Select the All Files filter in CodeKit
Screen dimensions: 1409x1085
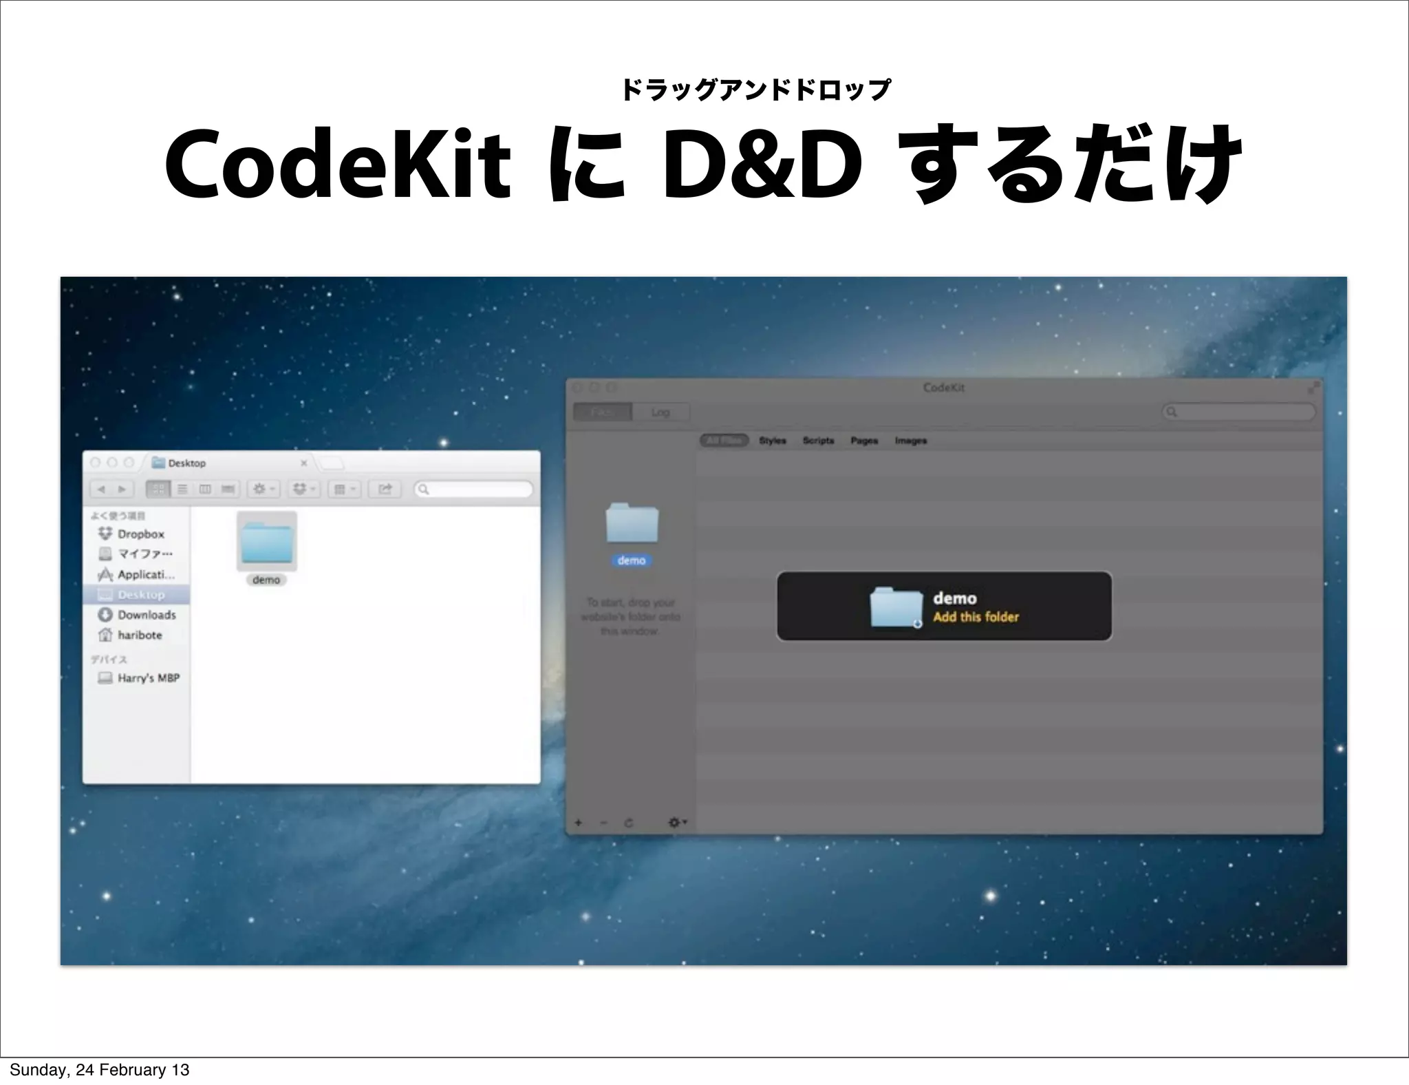click(x=724, y=441)
